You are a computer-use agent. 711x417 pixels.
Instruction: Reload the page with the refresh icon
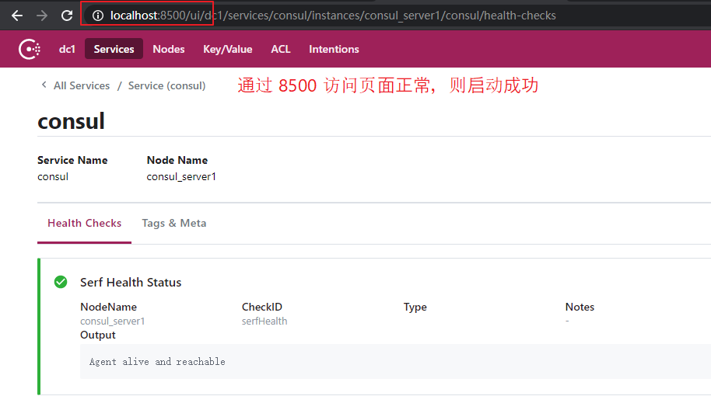click(67, 16)
